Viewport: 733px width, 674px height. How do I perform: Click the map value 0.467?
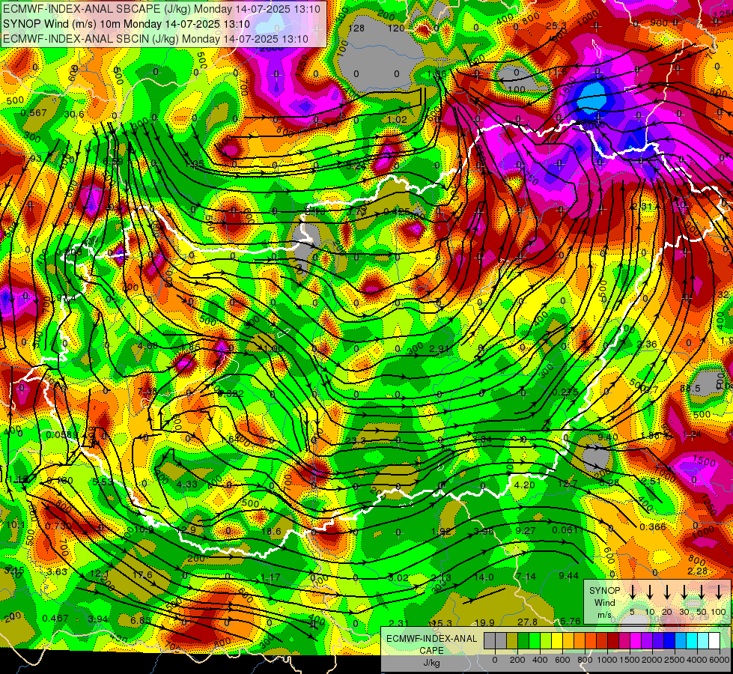point(55,619)
